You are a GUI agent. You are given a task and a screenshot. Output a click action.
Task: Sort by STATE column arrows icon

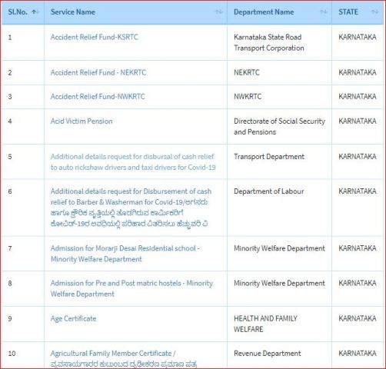374,12
